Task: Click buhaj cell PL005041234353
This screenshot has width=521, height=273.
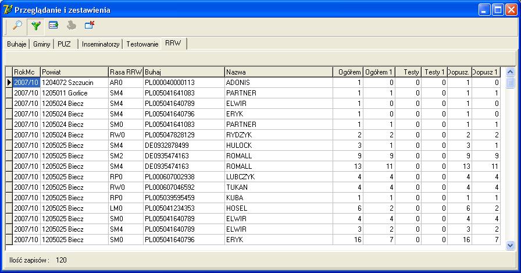Action: coord(184,208)
